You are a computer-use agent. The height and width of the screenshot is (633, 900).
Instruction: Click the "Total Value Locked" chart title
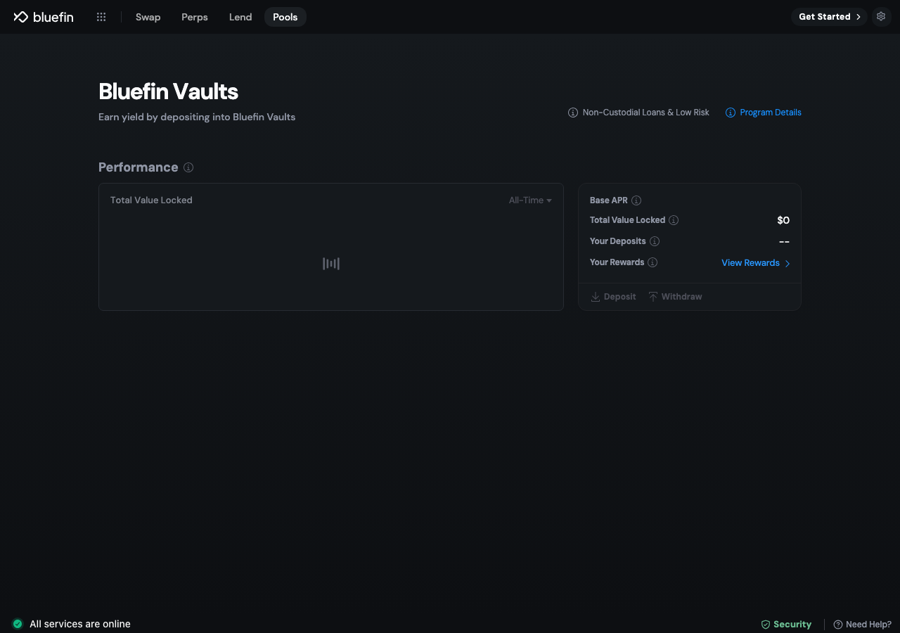click(151, 200)
